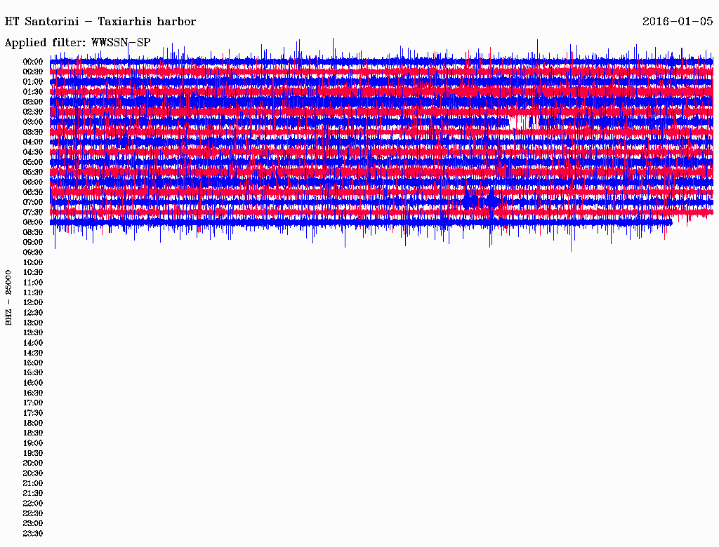Select the 18:30 time label
Image resolution: width=719 pixels, height=547 pixels.
point(33,433)
